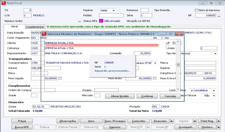Open the Espécie Saída dropdown
Viewport: 225px width, 132px height.
114,10
